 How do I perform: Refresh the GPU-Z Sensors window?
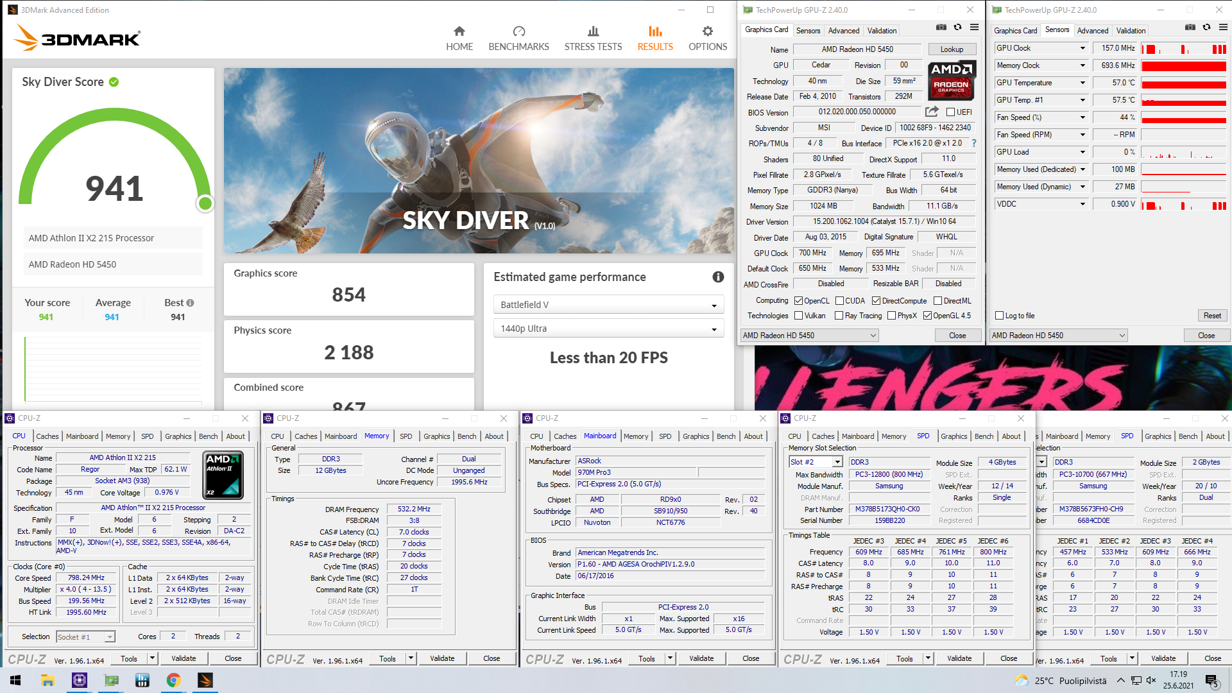point(1206,28)
